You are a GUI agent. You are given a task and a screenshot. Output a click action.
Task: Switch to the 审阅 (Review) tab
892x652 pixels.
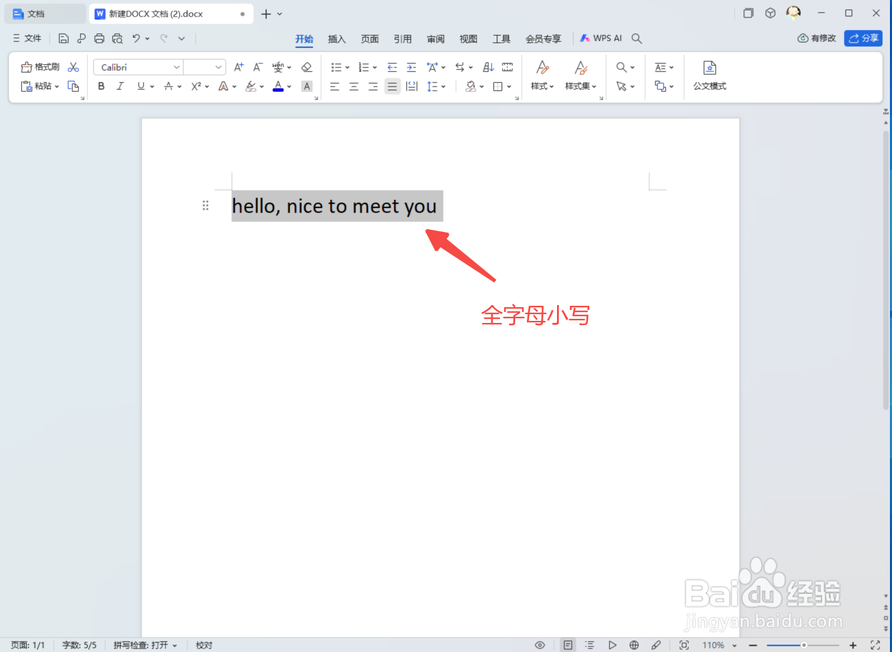(x=436, y=39)
